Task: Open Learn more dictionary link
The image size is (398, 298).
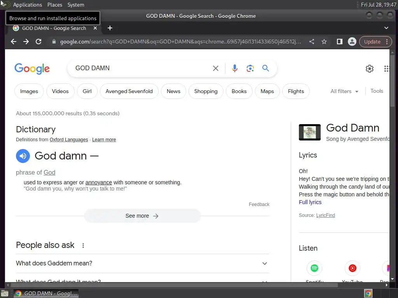Action: tap(104, 140)
